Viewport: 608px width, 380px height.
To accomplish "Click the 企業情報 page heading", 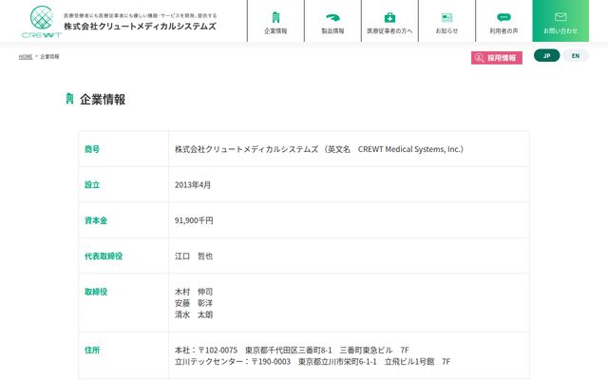I will pos(103,99).
